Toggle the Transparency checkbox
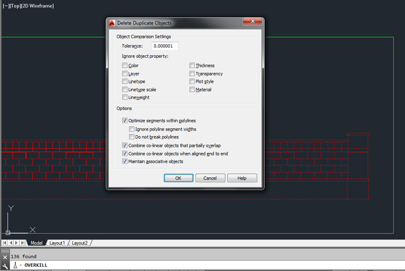The width and height of the screenshot is (405, 271). click(192, 74)
